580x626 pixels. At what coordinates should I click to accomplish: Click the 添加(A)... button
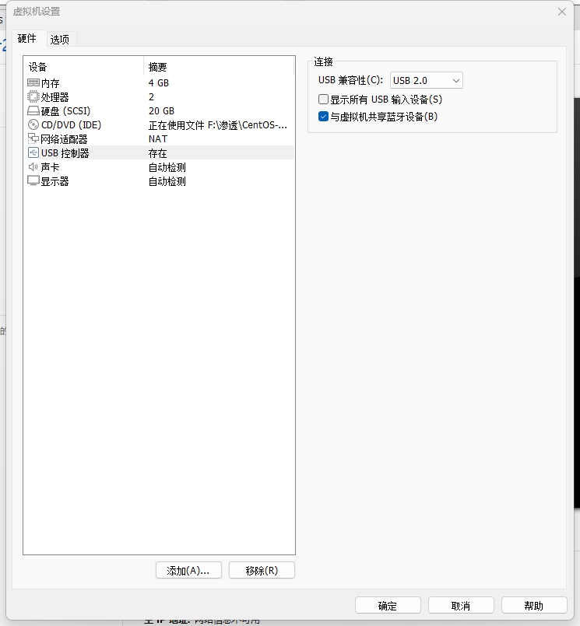coord(188,570)
